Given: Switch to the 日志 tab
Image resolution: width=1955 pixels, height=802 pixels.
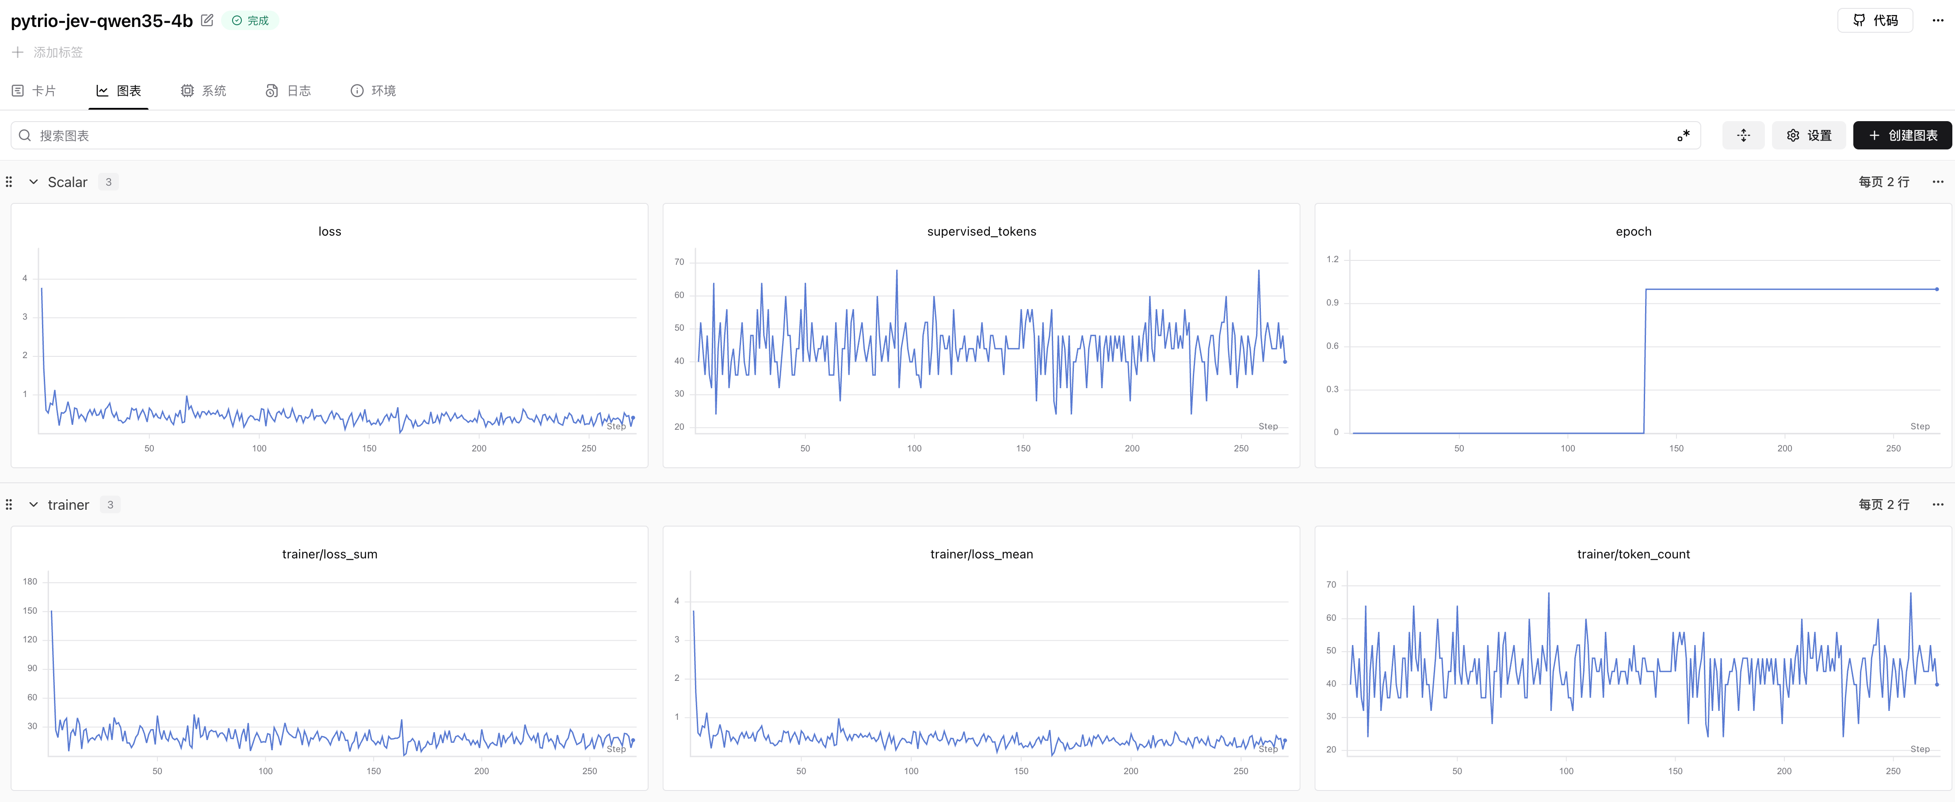Looking at the screenshot, I should (x=288, y=91).
